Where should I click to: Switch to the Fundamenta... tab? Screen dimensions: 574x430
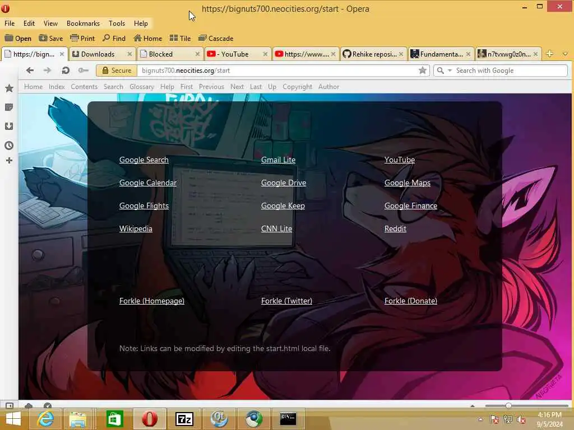[x=441, y=54]
